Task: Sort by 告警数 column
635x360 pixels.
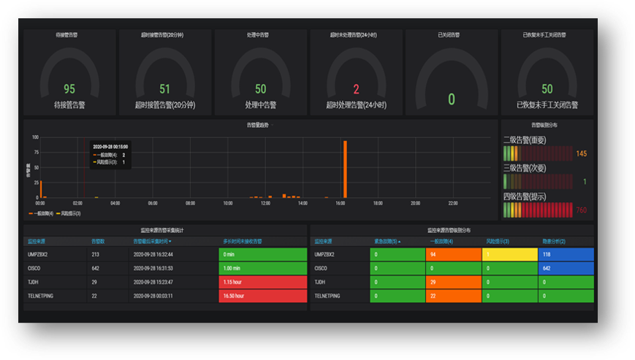Action: [x=98, y=242]
